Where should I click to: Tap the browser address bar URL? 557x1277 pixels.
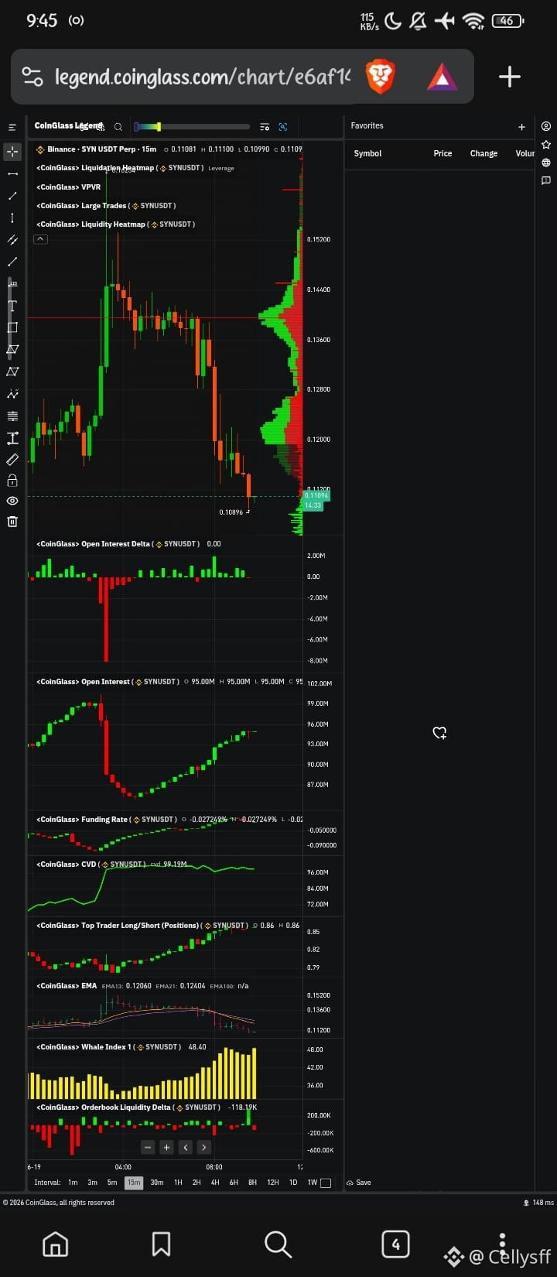point(203,77)
